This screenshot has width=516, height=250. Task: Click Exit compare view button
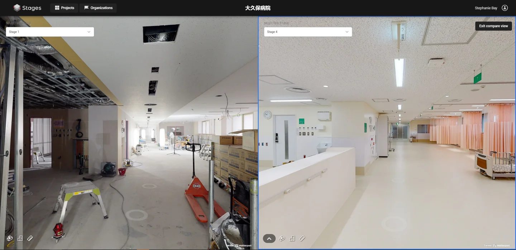(x=493, y=26)
